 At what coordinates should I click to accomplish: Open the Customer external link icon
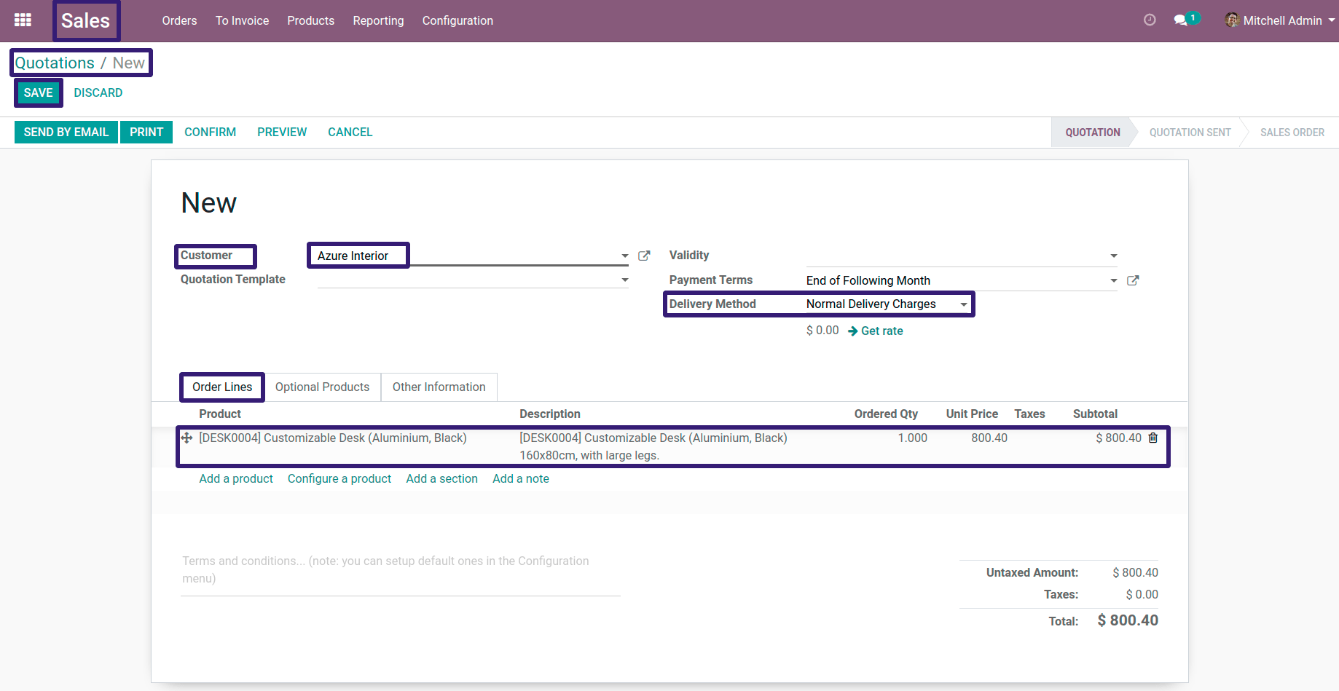click(644, 256)
